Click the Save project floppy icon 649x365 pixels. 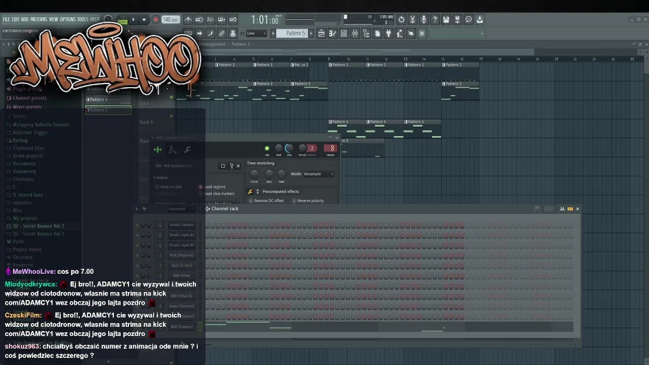coord(446,20)
